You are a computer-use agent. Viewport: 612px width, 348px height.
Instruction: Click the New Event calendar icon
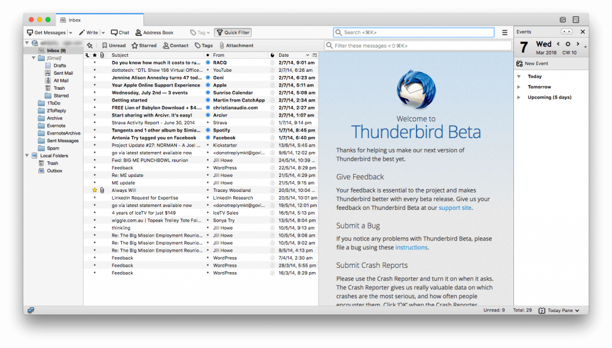point(520,63)
